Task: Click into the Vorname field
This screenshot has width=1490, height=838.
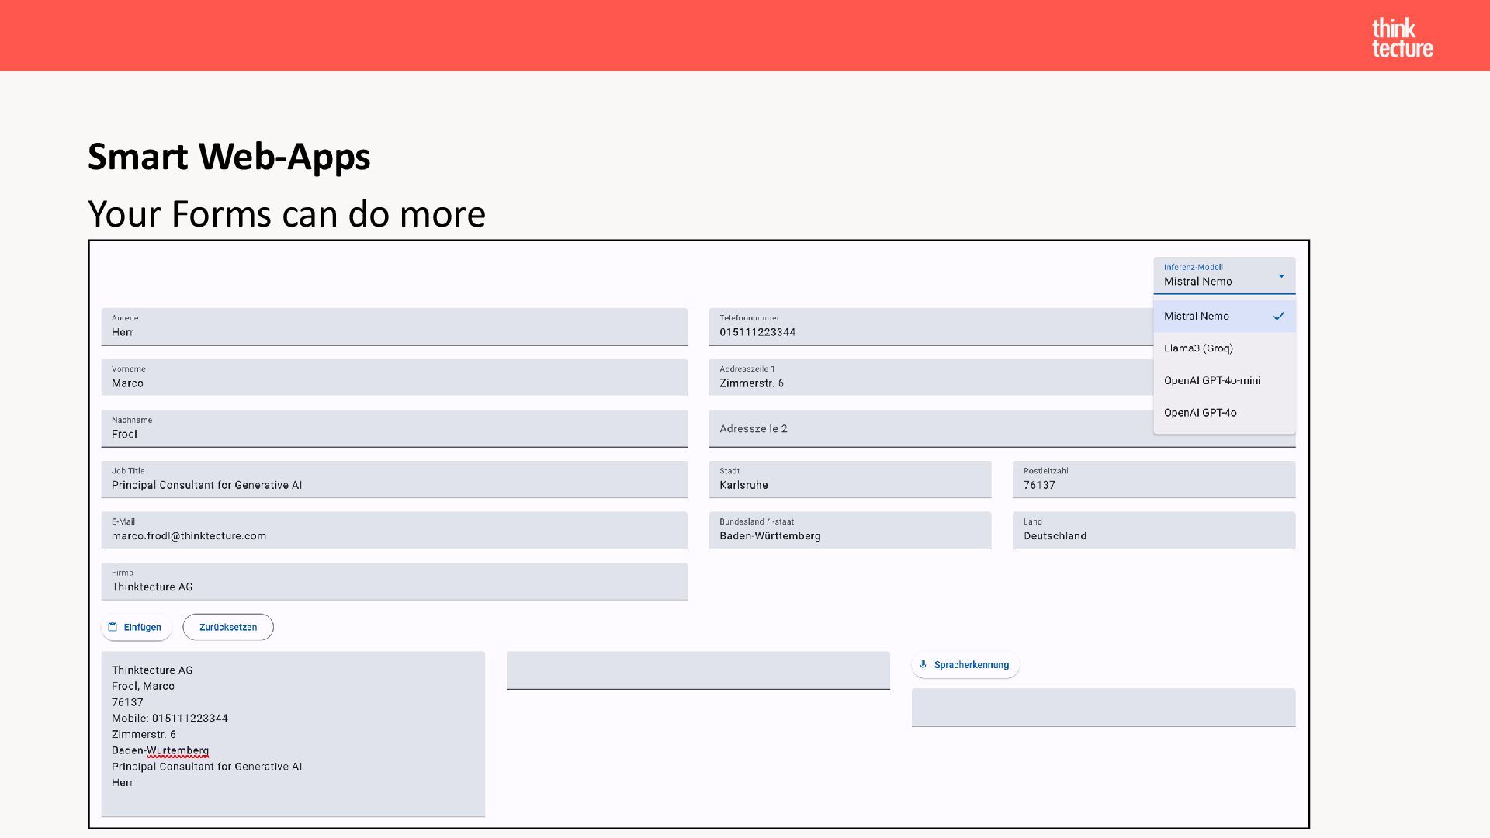Action: pos(393,378)
